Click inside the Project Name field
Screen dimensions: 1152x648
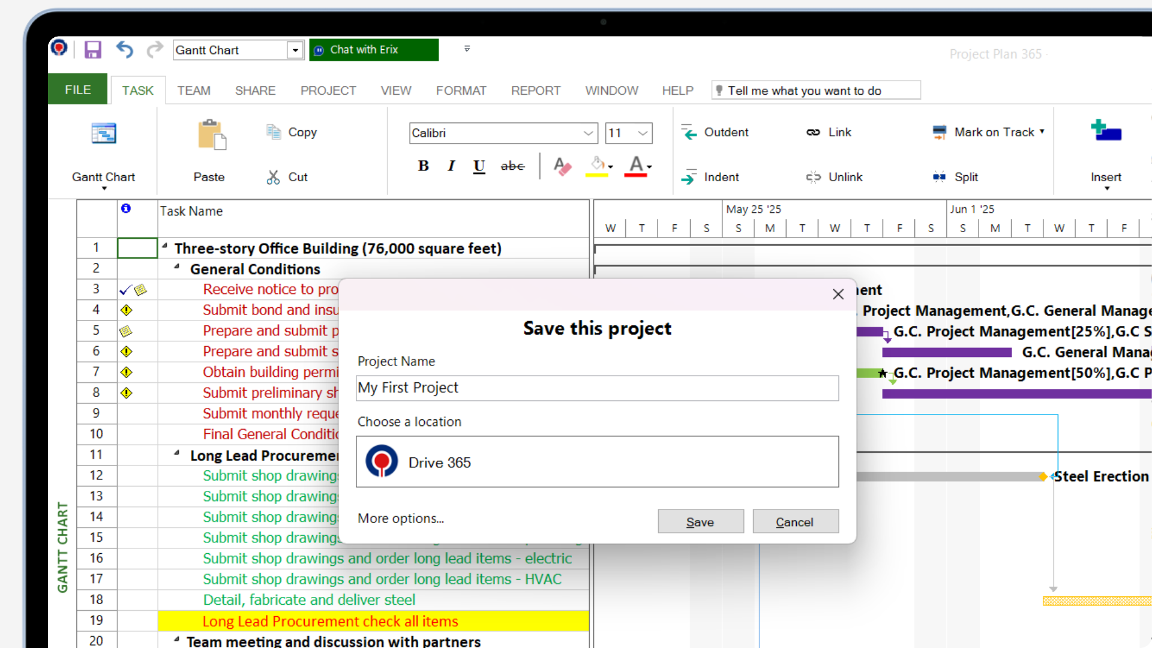click(x=597, y=388)
